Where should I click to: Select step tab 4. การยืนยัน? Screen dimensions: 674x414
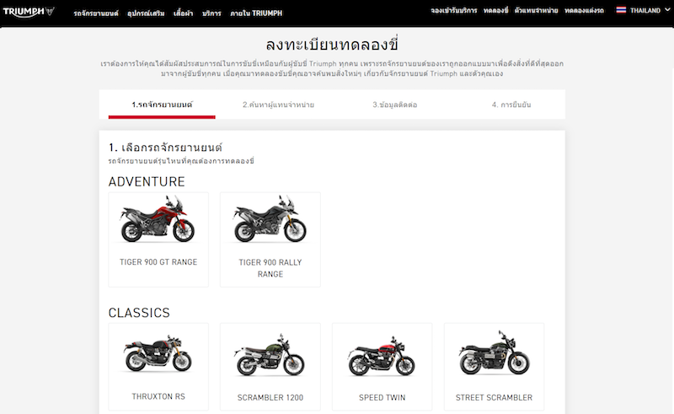pos(511,105)
